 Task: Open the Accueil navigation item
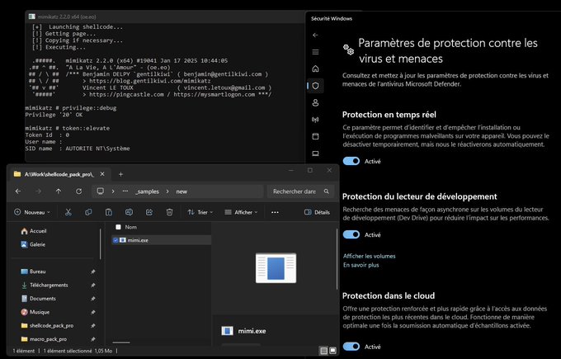(x=34, y=231)
